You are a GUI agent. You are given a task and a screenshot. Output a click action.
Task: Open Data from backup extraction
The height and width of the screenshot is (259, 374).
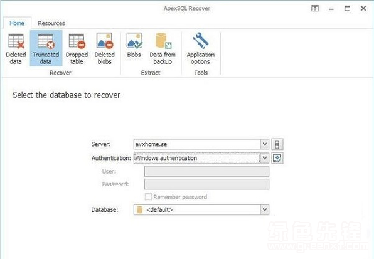(x=163, y=49)
